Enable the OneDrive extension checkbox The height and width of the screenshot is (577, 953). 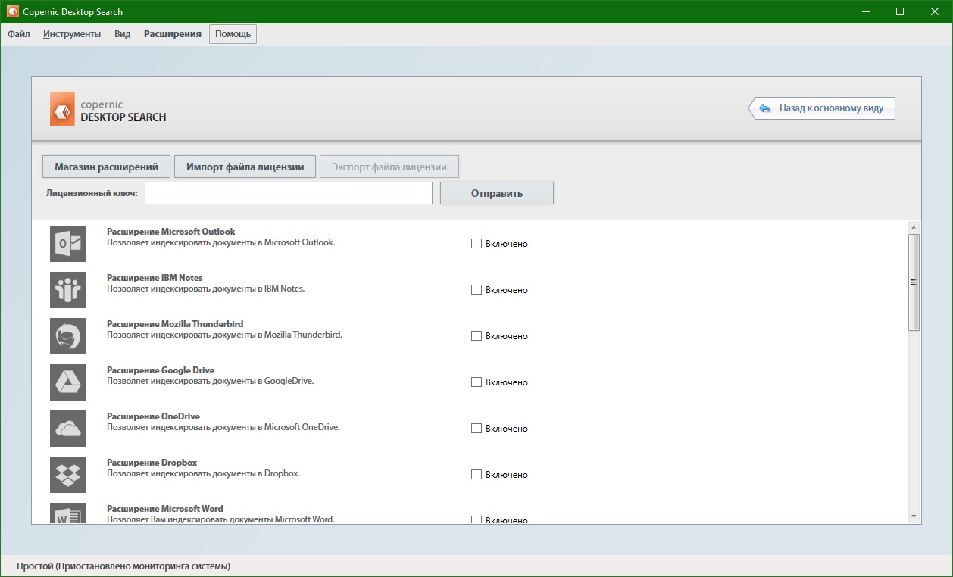pyautogui.click(x=476, y=429)
